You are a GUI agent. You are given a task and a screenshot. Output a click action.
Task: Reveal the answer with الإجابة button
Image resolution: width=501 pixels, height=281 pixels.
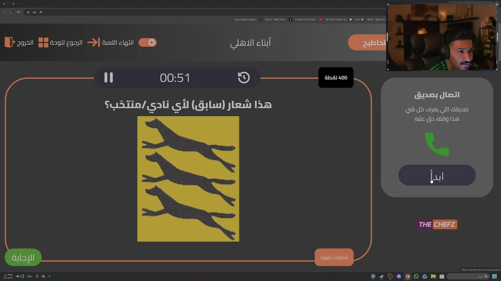point(23,257)
